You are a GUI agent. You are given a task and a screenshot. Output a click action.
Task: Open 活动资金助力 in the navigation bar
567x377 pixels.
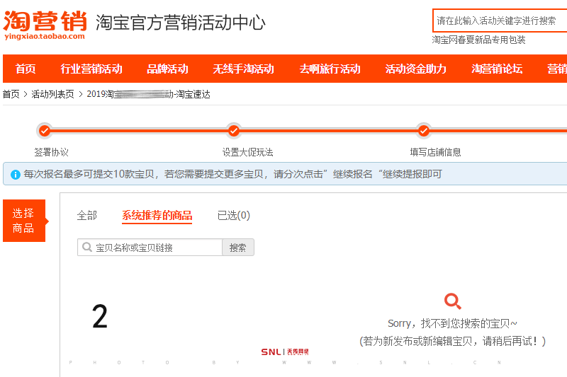pos(416,69)
